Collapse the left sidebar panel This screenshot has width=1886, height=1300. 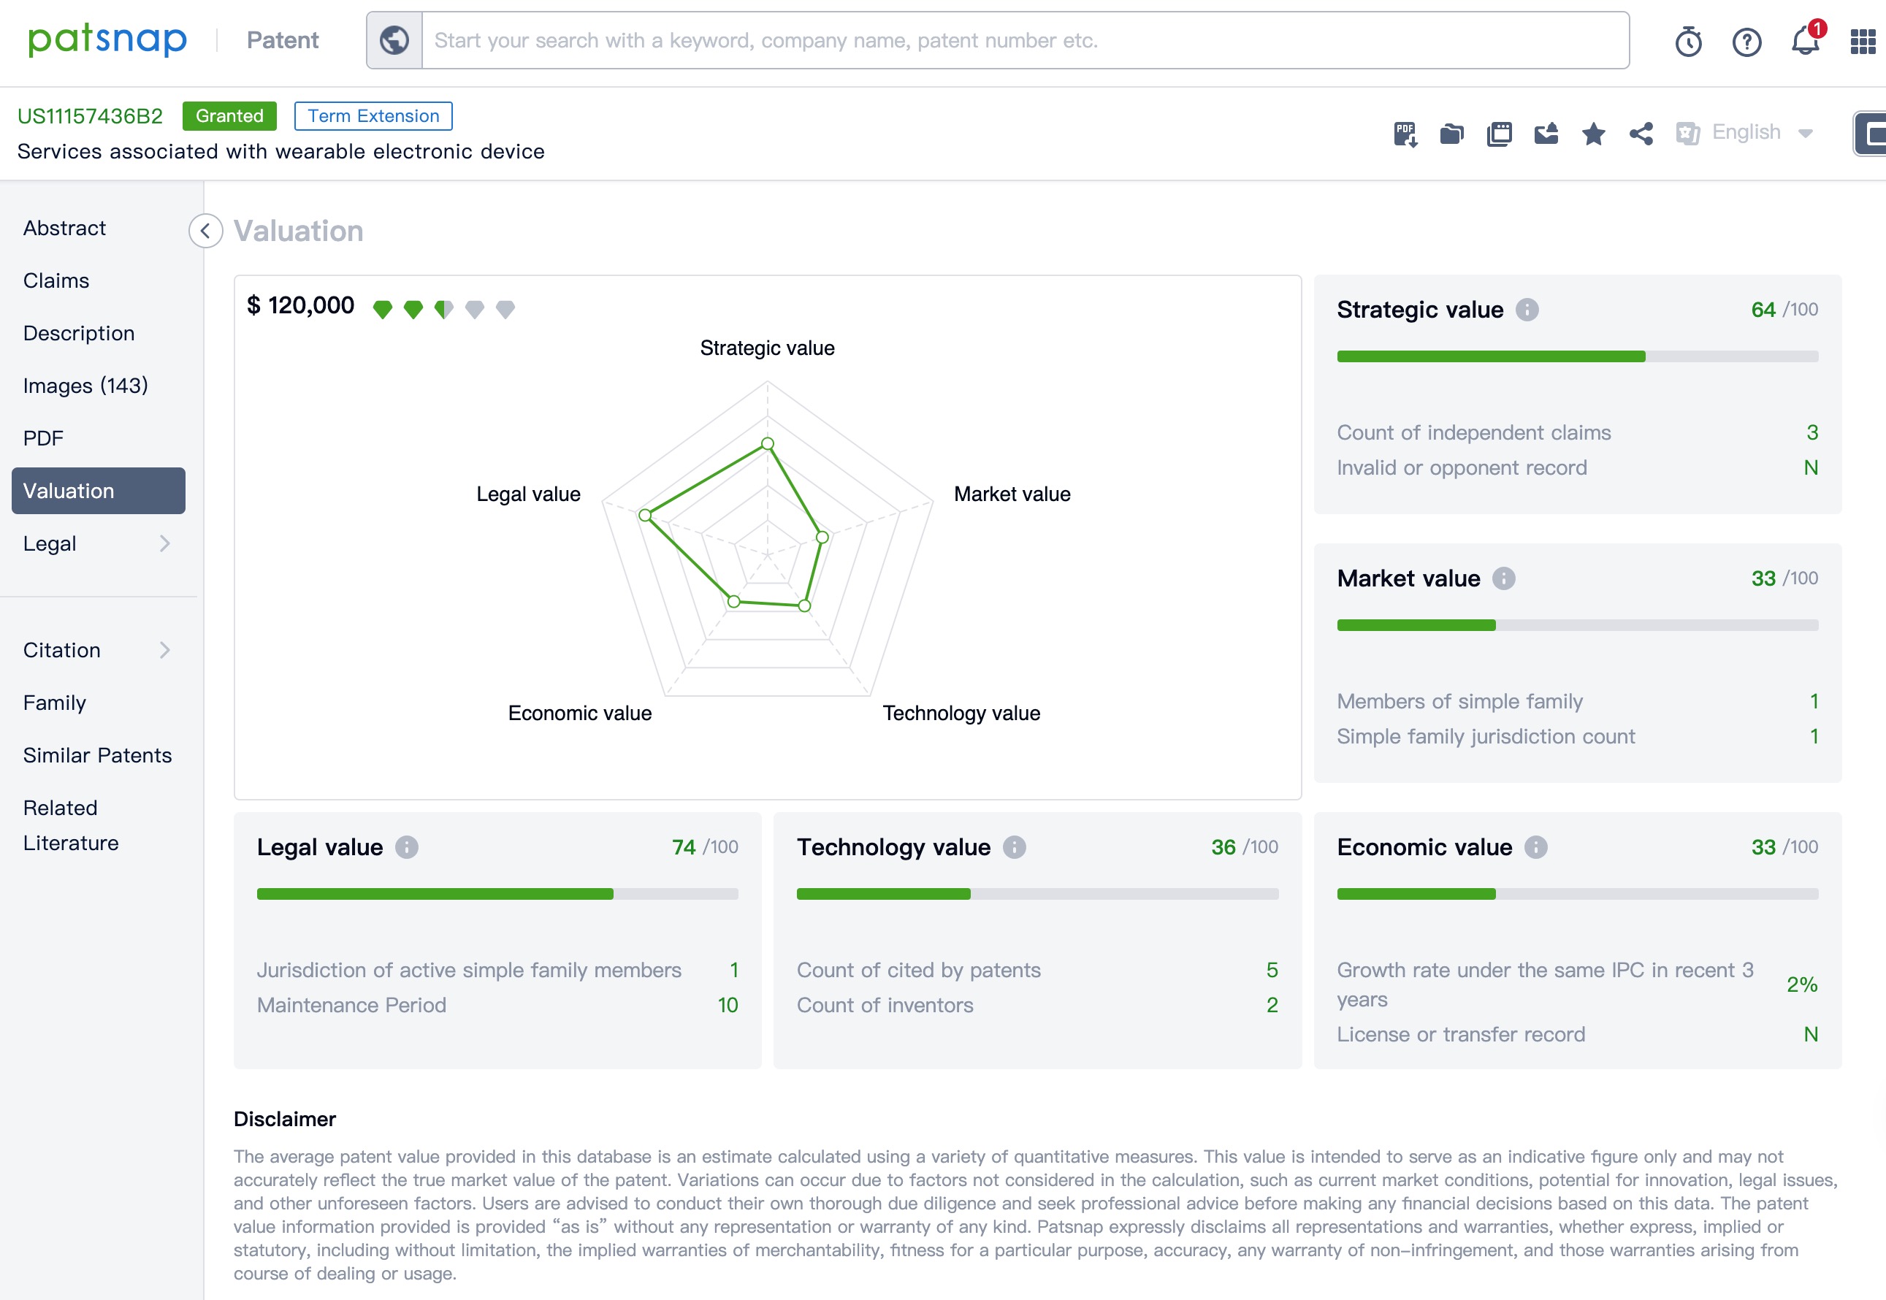205,232
